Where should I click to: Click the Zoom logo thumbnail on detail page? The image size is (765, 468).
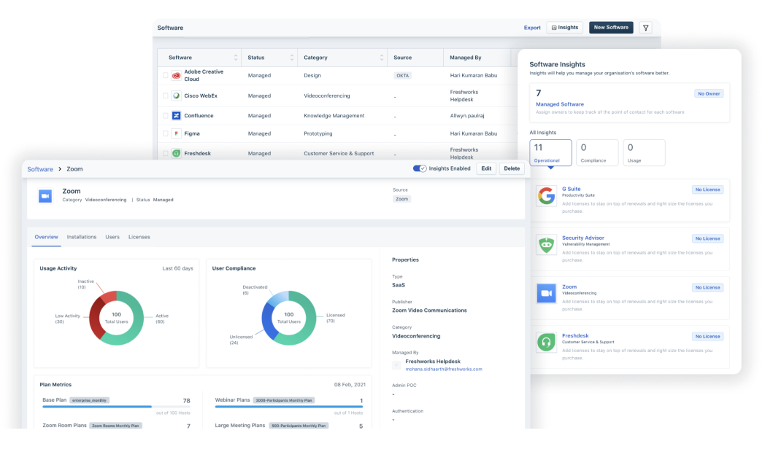tap(45, 195)
